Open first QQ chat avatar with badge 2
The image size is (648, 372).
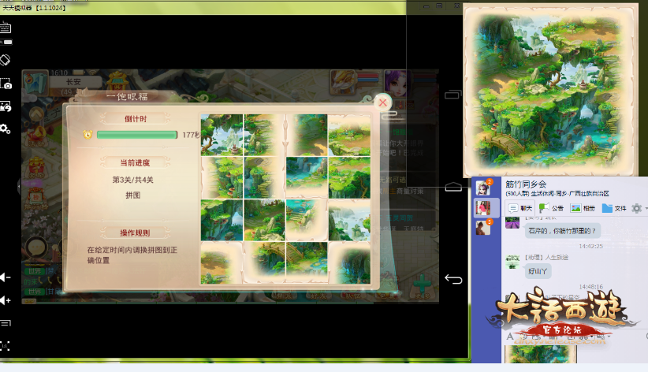483,188
